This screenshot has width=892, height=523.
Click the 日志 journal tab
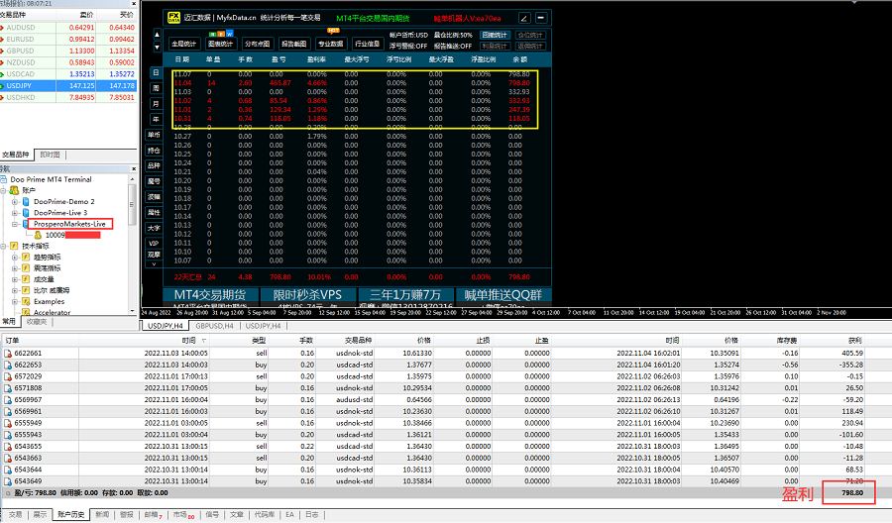click(x=312, y=515)
